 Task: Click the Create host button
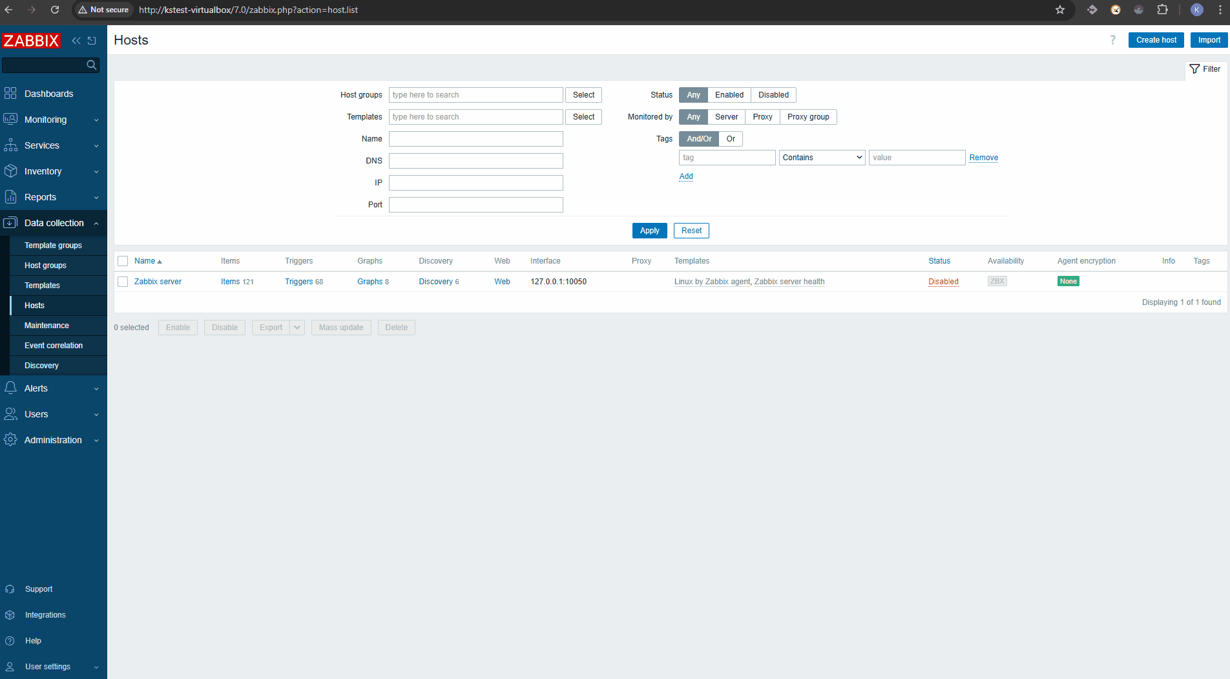pos(1156,40)
